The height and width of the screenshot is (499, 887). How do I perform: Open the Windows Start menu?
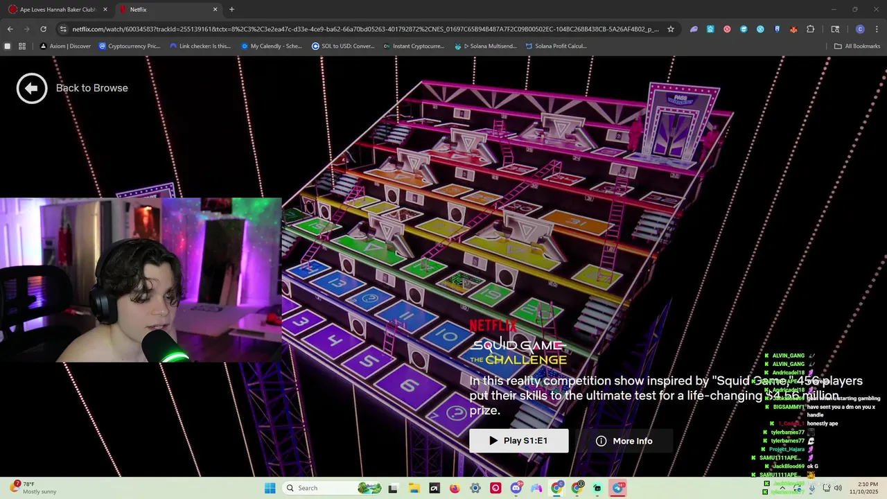pyautogui.click(x=270, y=488)
